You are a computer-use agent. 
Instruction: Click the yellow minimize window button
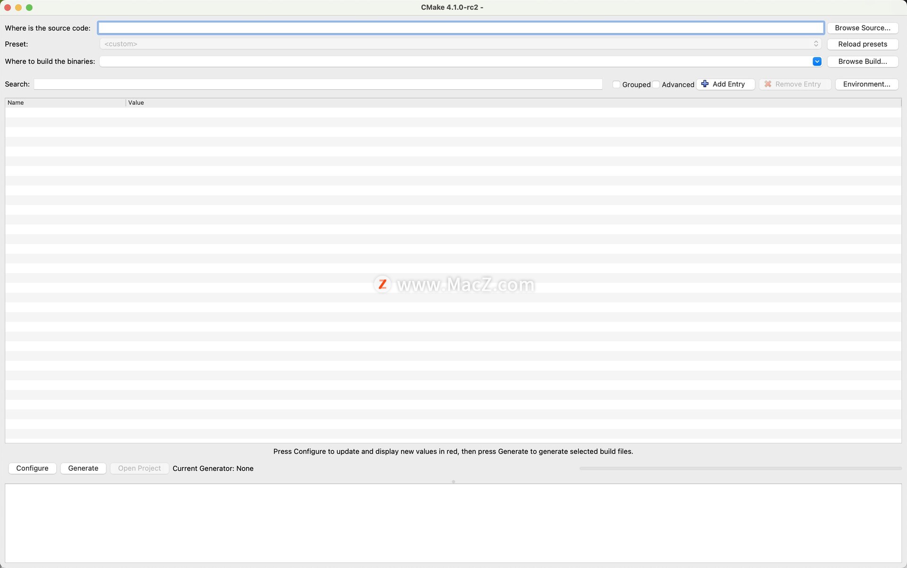point(18,7)
